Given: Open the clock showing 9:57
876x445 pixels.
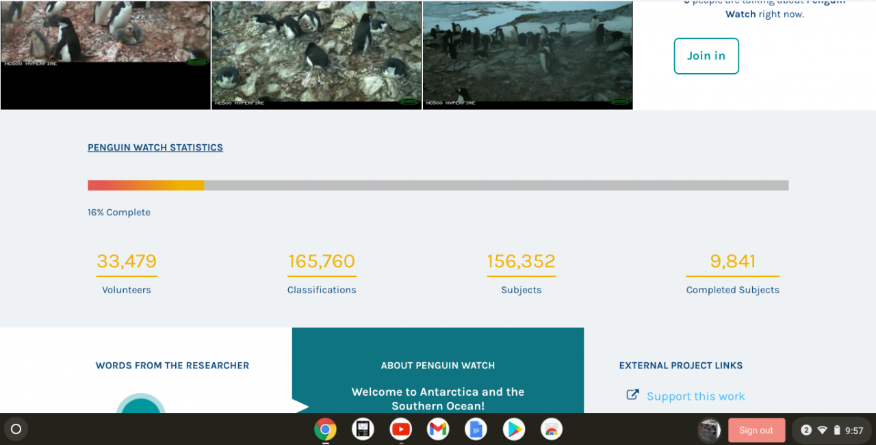Looking at the screenshot, I should (x=854, y=431).
